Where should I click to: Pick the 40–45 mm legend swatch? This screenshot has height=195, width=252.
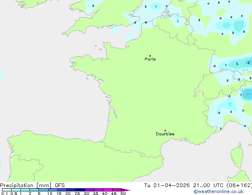(x=108, y=190)
